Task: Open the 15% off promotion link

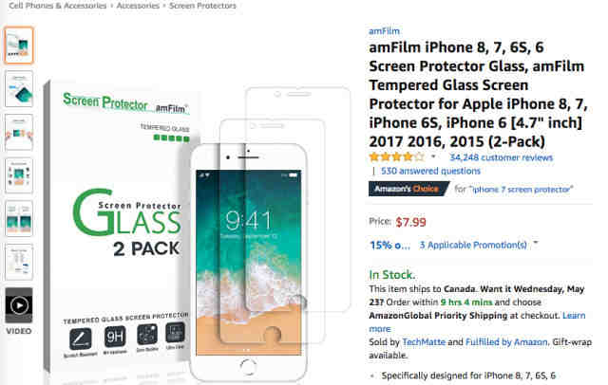Action: click(389, 246)
